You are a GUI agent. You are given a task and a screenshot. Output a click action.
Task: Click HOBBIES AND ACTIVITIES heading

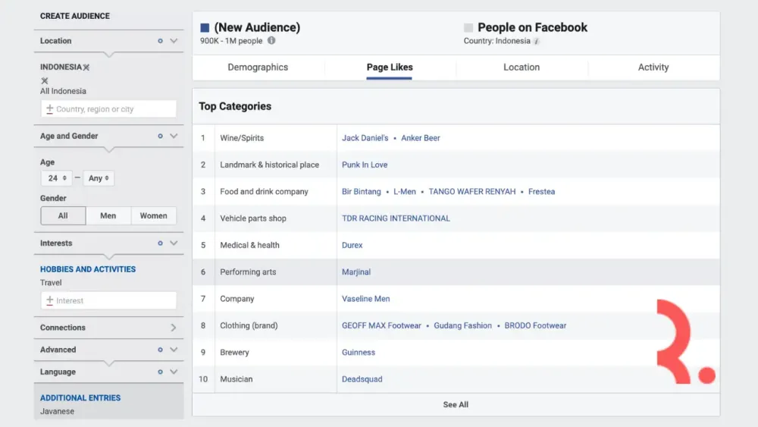pyautogui.click(x=88, y=269)
